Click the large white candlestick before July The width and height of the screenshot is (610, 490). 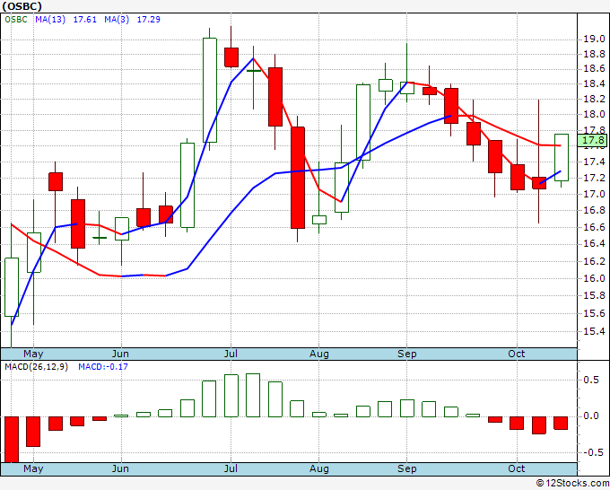click(x=210, y=90)
